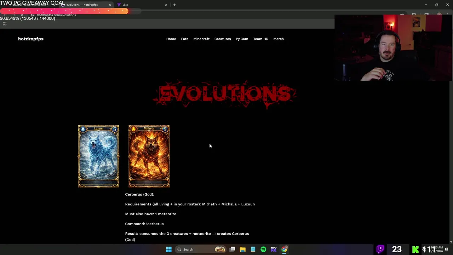453x255 pixels.
Task: Click in the taskbar Search box
Action: 200,249
